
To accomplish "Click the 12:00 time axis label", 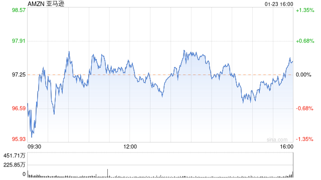I will 130,146.
